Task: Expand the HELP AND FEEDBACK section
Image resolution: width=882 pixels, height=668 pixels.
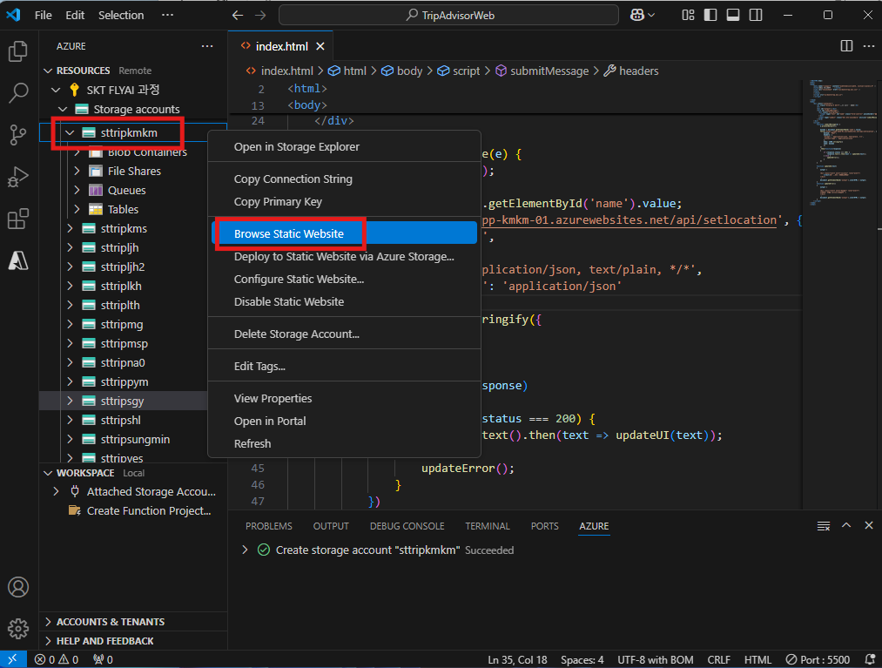Action: 49,641
